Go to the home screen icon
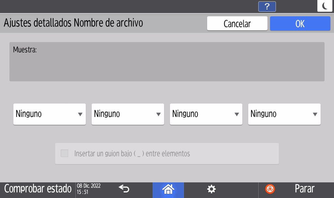334x198 pixels. (168, 189)
